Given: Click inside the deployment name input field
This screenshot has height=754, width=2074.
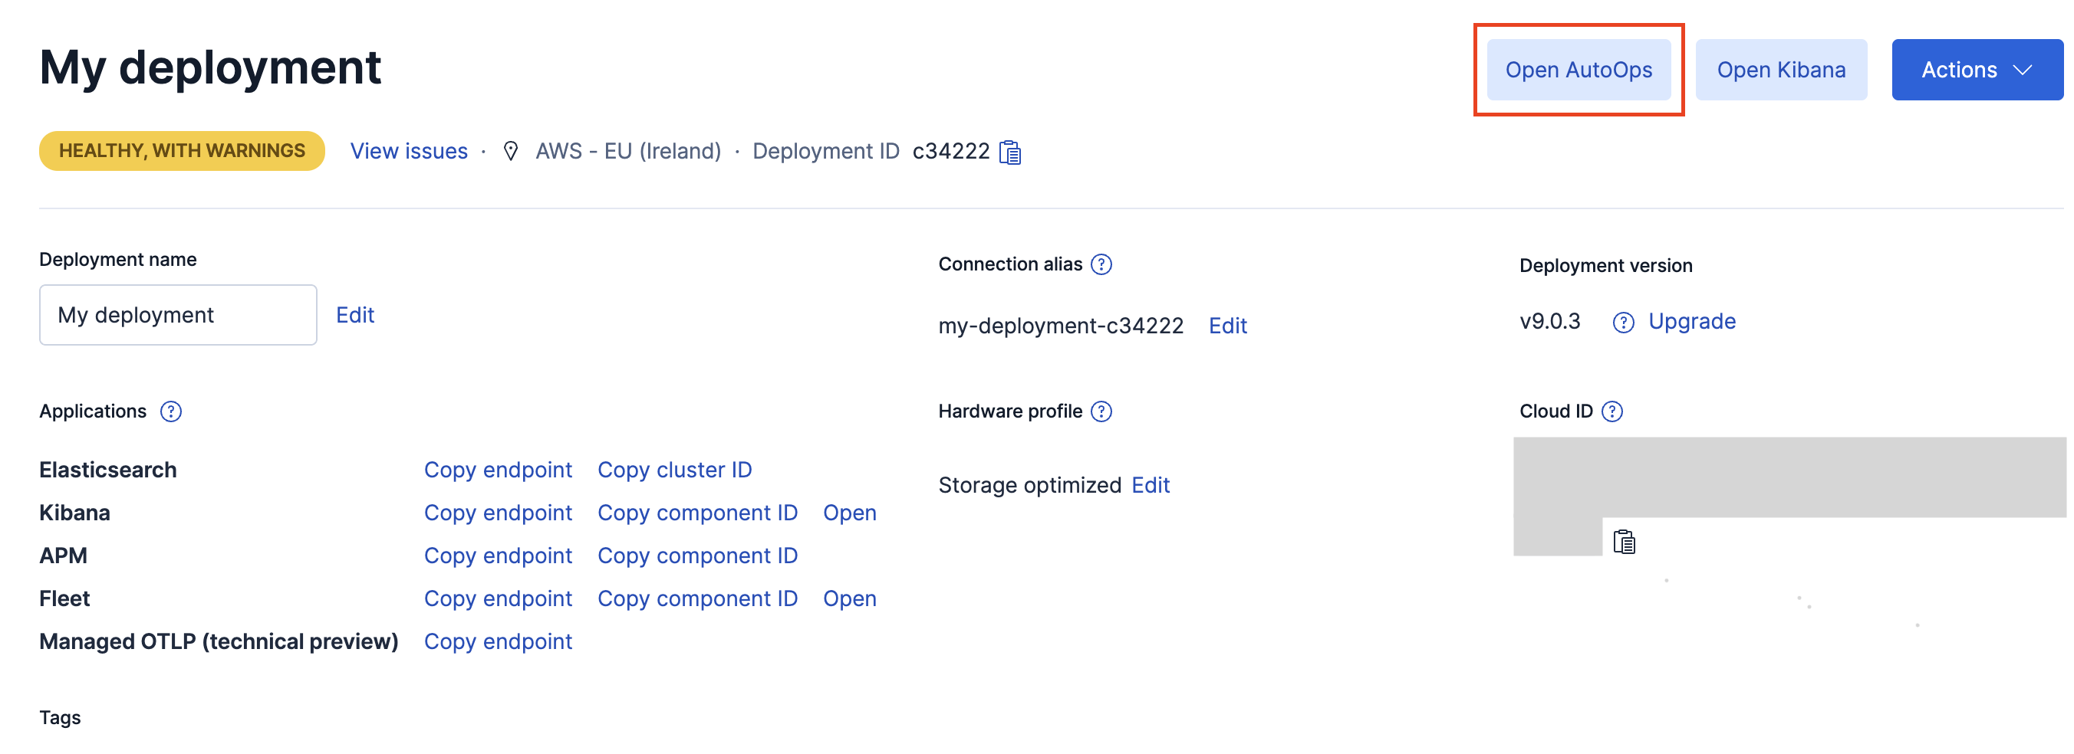Looking at the screenshot, I should [x=177, y=315].
